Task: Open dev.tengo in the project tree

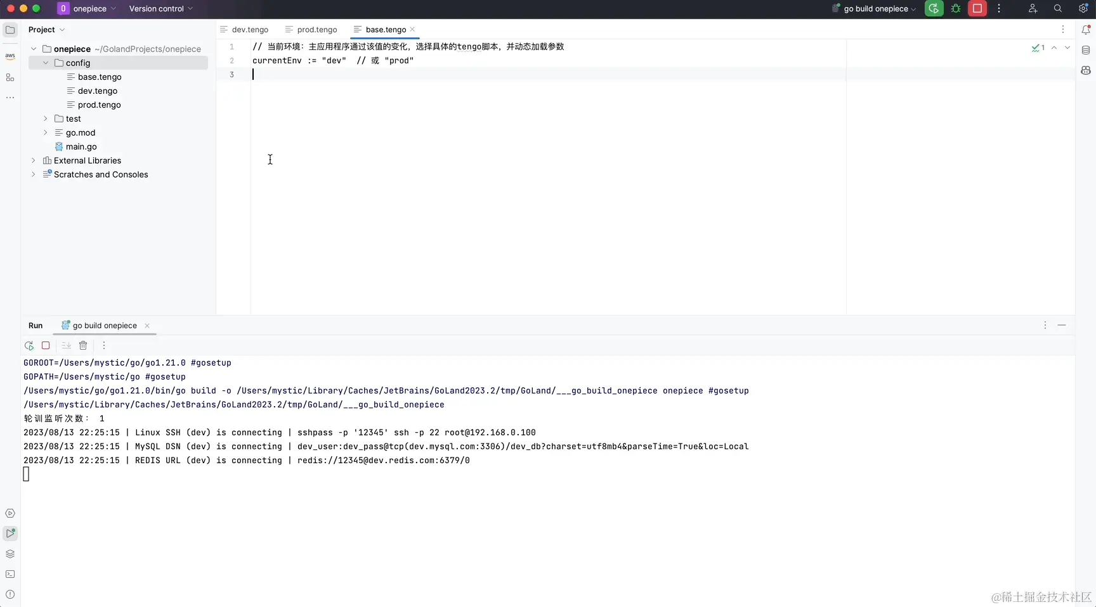Action: click(x=98, y=91)
